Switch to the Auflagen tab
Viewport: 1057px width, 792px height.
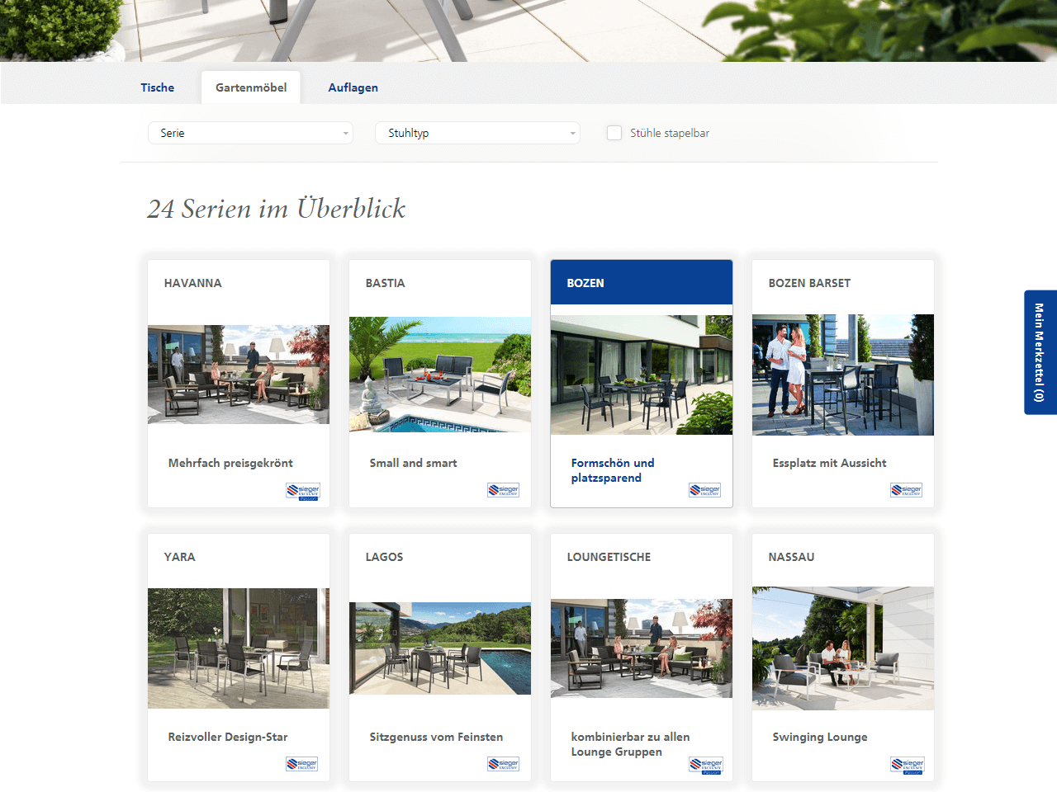click(x=353, y=87)
